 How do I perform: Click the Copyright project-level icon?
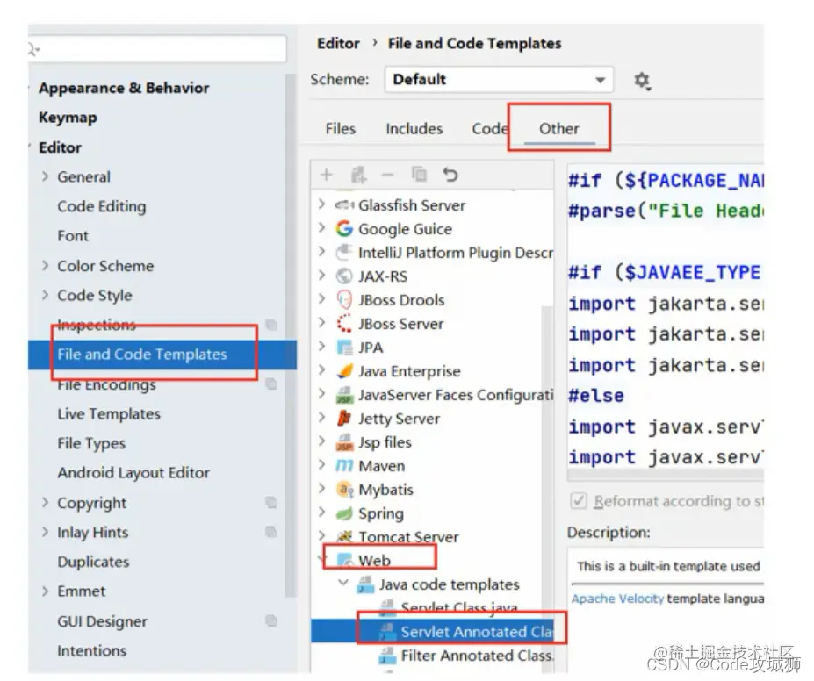(x=271, y=502)
